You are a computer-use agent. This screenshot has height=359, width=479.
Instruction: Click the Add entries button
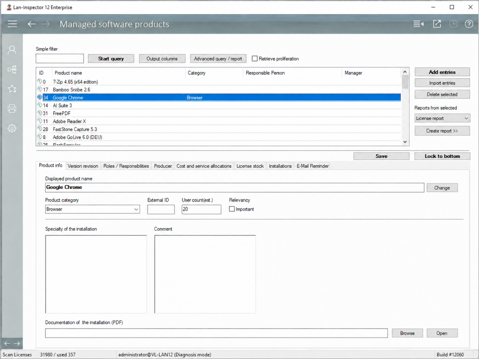pos(442,72)
